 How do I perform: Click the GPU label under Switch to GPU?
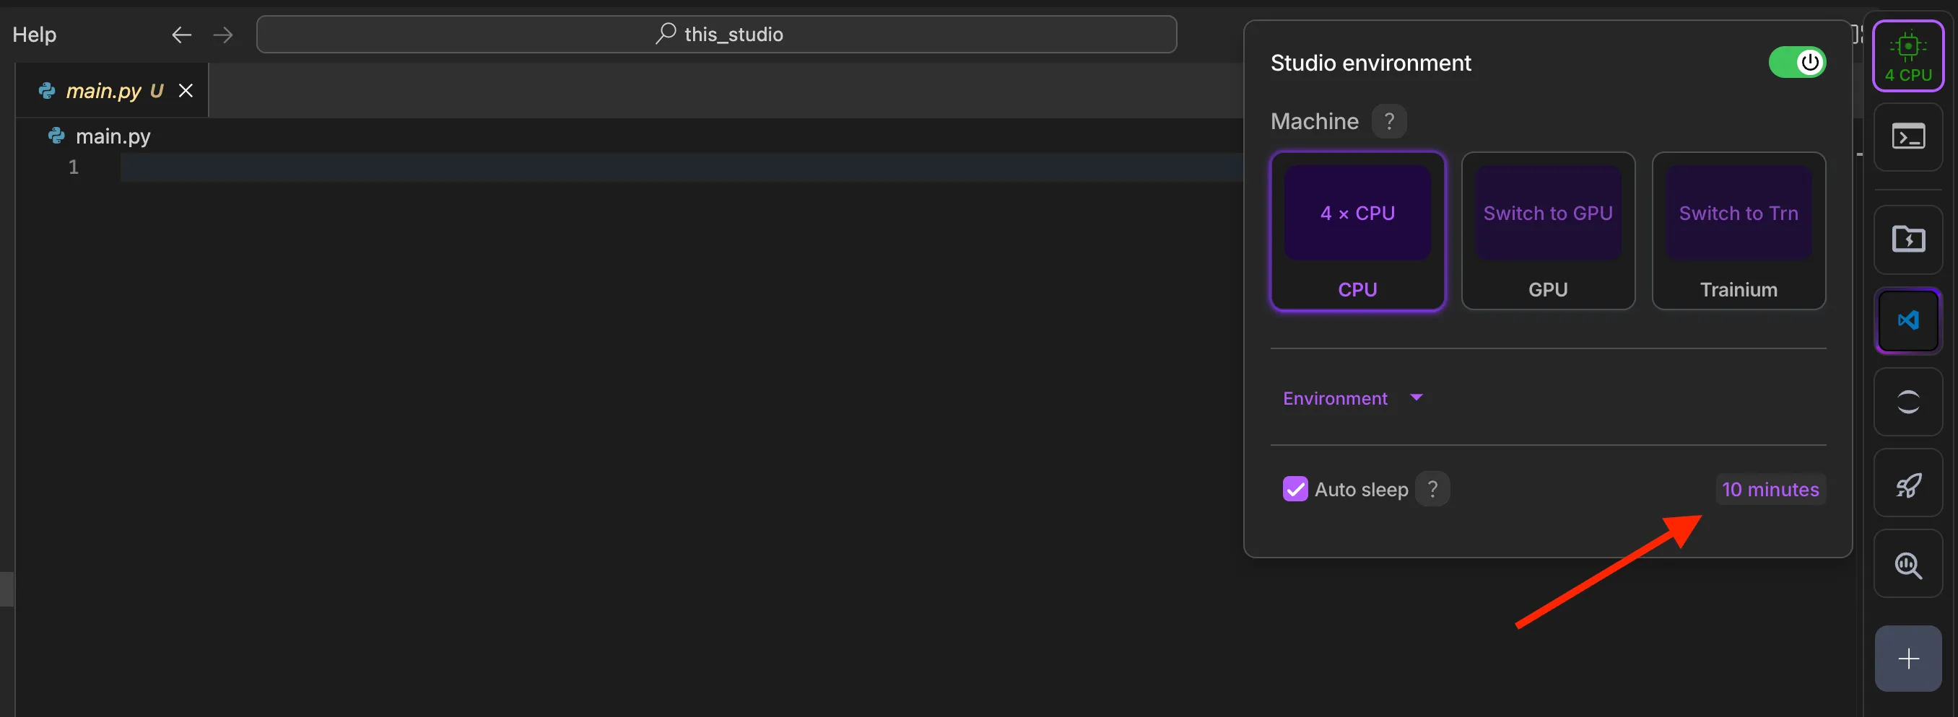click(1547, 289)
